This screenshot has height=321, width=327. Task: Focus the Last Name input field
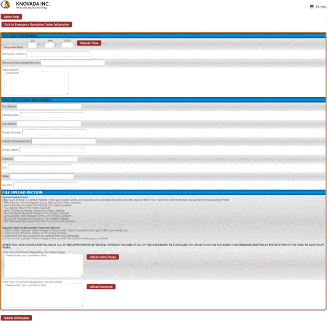[49, 124]
